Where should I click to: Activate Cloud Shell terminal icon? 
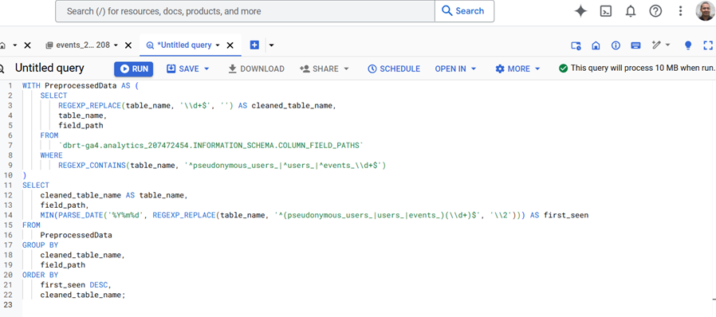[x=605, y=11]
